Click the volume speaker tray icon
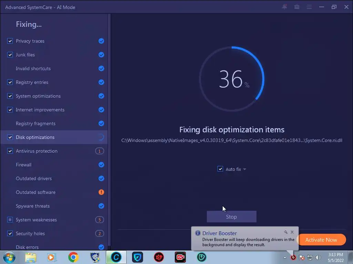This screenshot has height=264, width=353. click(x=318, y=257)
